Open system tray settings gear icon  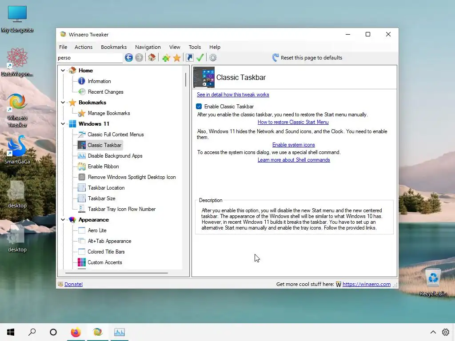445,332
